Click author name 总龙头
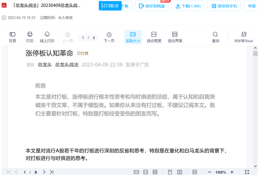The width and height of the screenshot is (258, 175). click(x=45, y=65)
